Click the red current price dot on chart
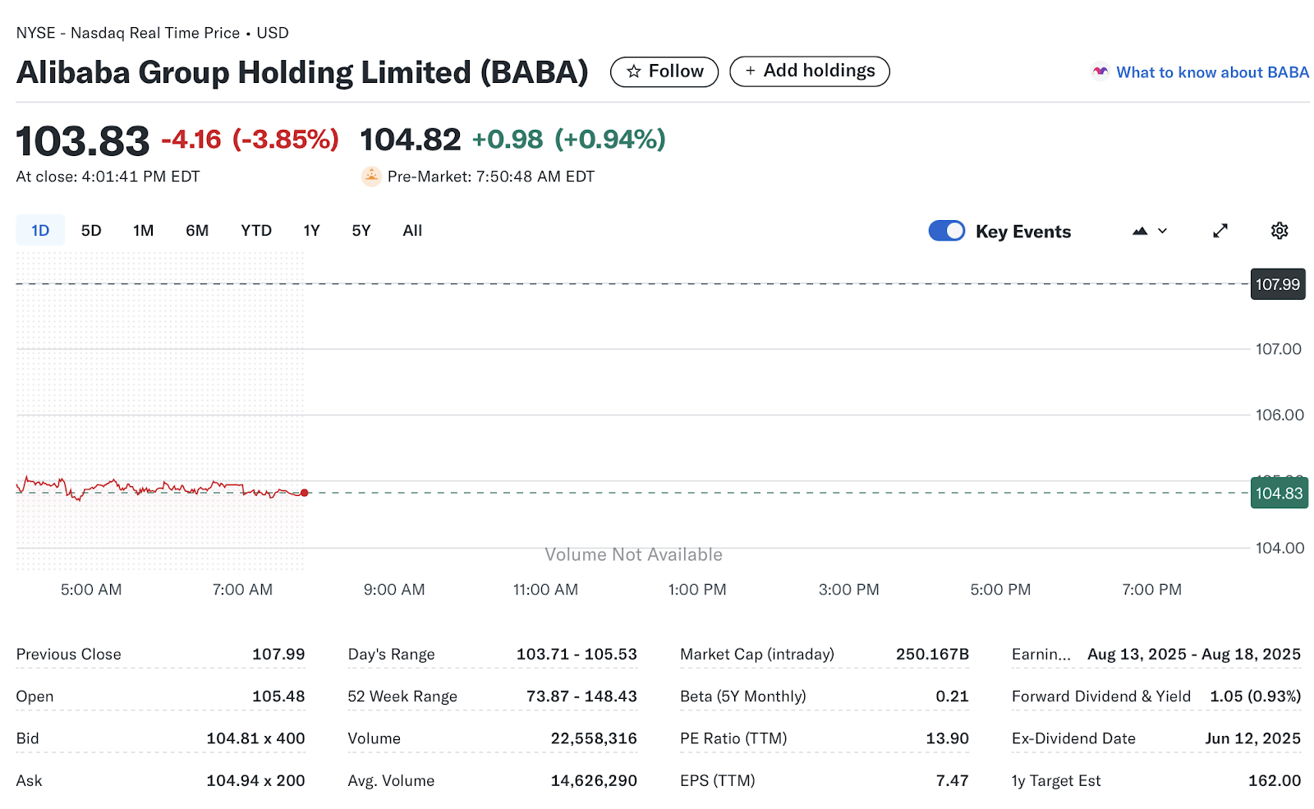 pos(305,493)
